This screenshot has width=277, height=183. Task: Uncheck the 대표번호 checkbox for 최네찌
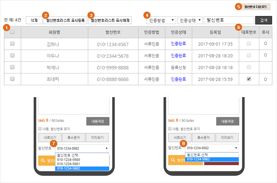tap(249, 79)
